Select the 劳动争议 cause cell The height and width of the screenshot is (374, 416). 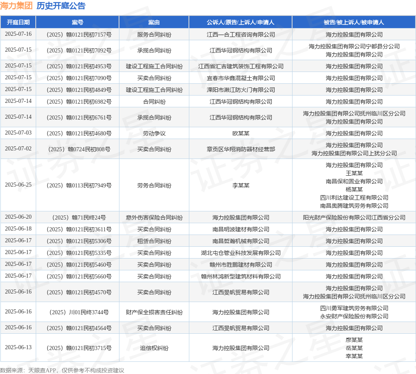(x=154, y=133)
